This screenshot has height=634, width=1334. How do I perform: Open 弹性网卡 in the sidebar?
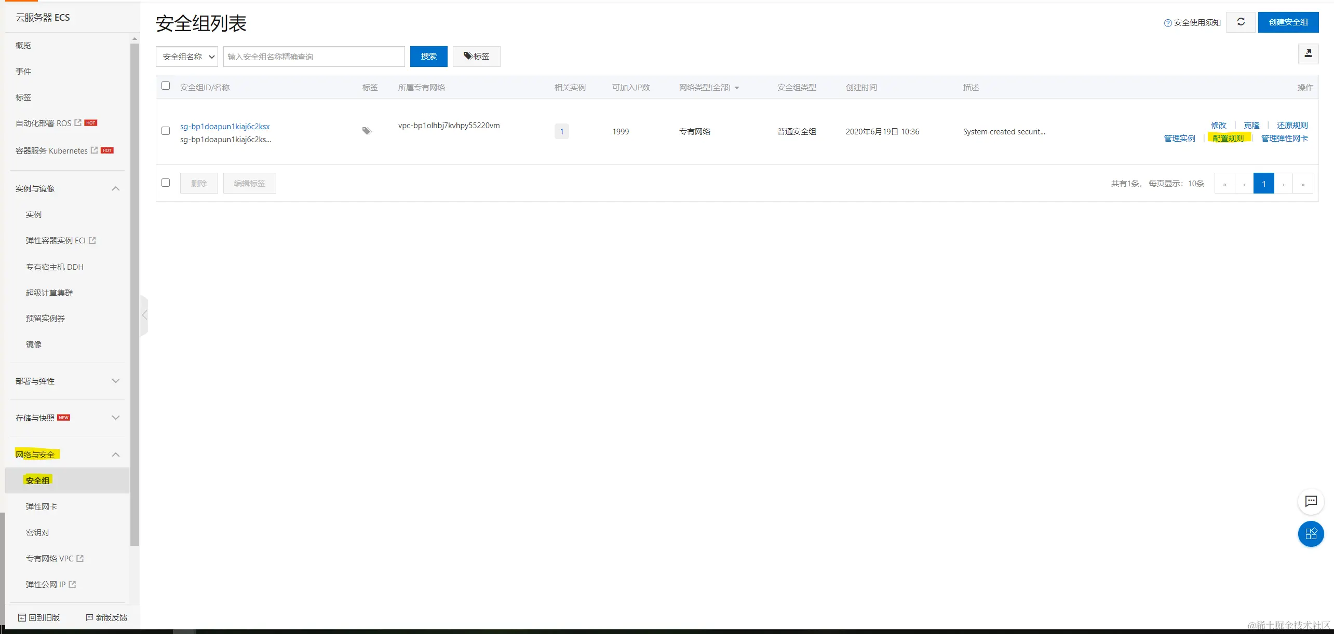pyautogui.click(x=42, y=506)
